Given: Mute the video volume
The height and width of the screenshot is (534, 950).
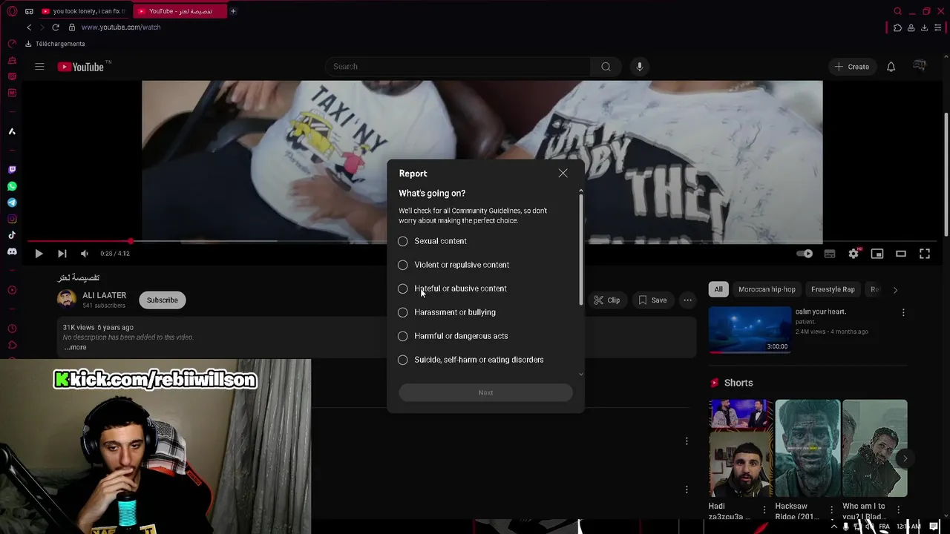Looking at the screenshot, I should coord(85,254).
